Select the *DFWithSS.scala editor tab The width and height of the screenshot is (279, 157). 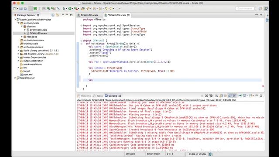[x=117, y=15]
